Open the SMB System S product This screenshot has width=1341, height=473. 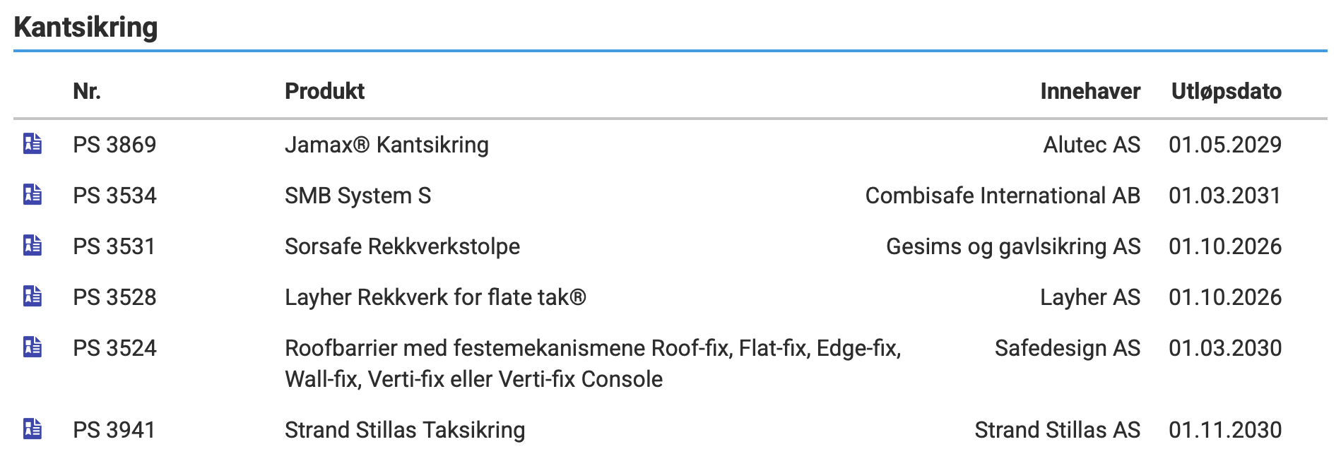click(358, 196)
